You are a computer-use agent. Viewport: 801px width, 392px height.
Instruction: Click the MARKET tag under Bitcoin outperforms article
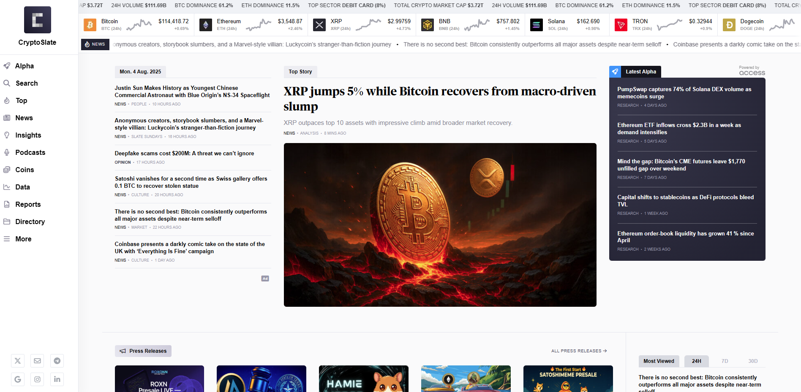click(x=139, y=227)
